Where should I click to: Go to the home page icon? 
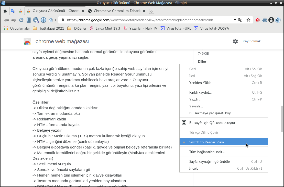point(51,20)
